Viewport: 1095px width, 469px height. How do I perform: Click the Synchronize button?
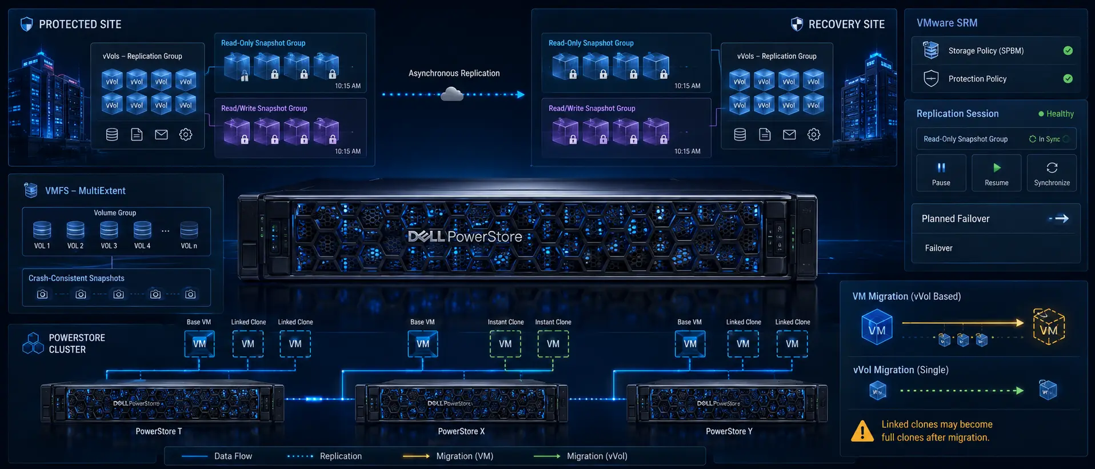click(1052, 173)
